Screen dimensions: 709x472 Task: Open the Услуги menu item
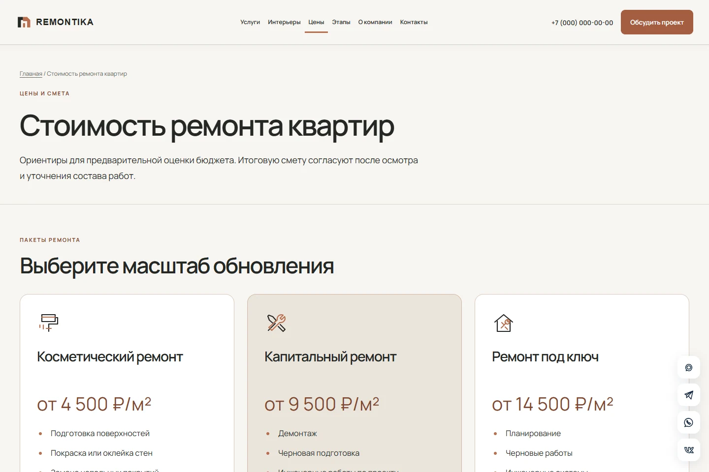[x=250, y=22]
